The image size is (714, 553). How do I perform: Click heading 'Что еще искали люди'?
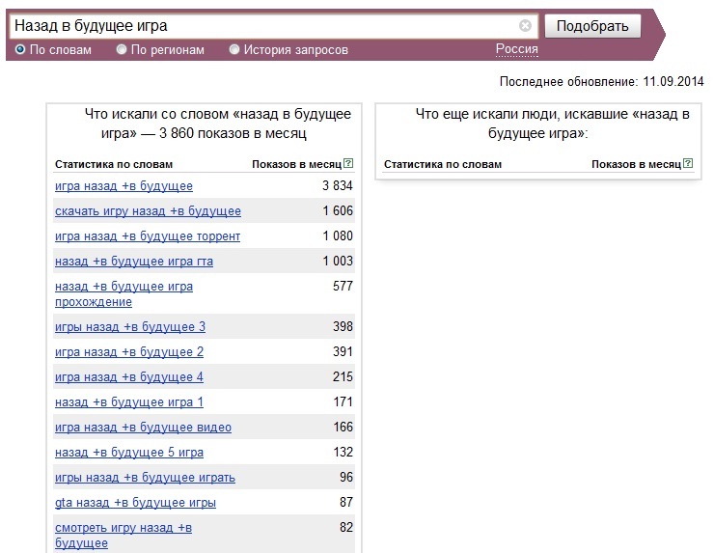tap(552, 124)
